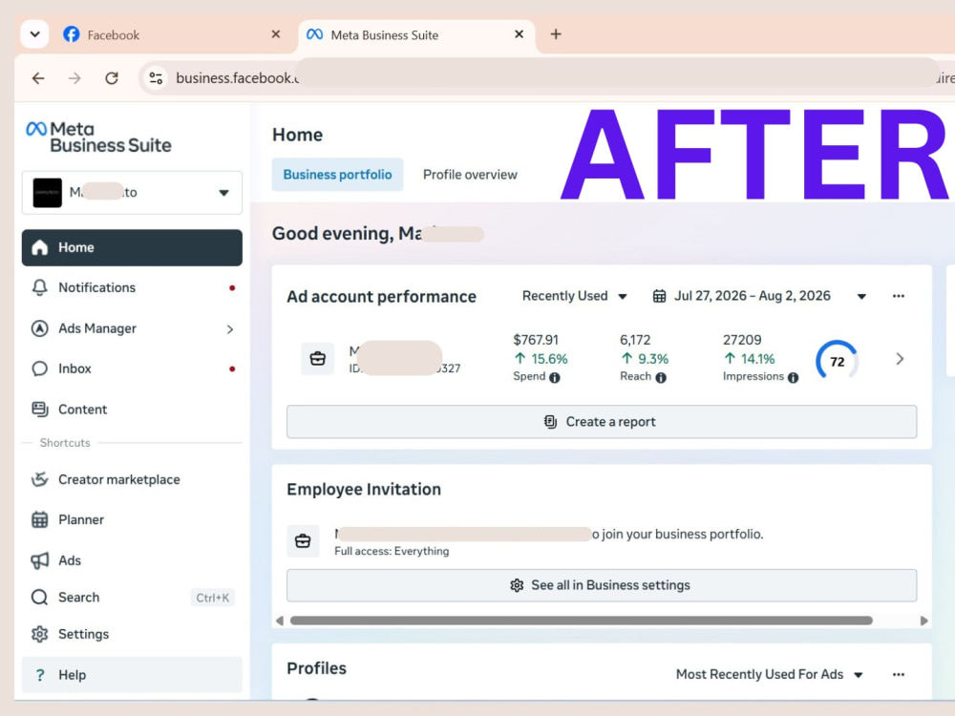Click the Meta Business Suite logo
The width and height of the screenshot is (955, 716).
98,137
